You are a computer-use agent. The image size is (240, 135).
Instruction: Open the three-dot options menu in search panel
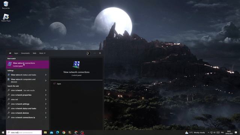[94, 53]
